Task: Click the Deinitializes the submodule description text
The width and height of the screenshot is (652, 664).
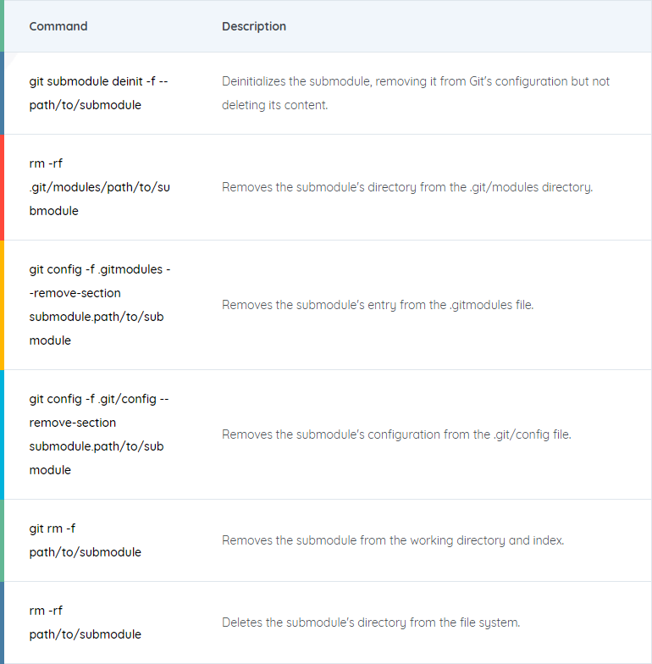Action: (x=416, y=93)
